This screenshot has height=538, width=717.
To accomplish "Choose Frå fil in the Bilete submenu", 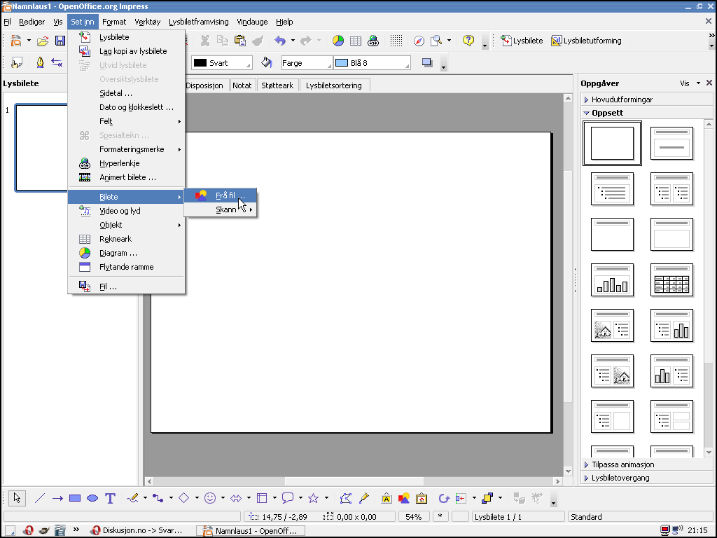I will point(221,195).
